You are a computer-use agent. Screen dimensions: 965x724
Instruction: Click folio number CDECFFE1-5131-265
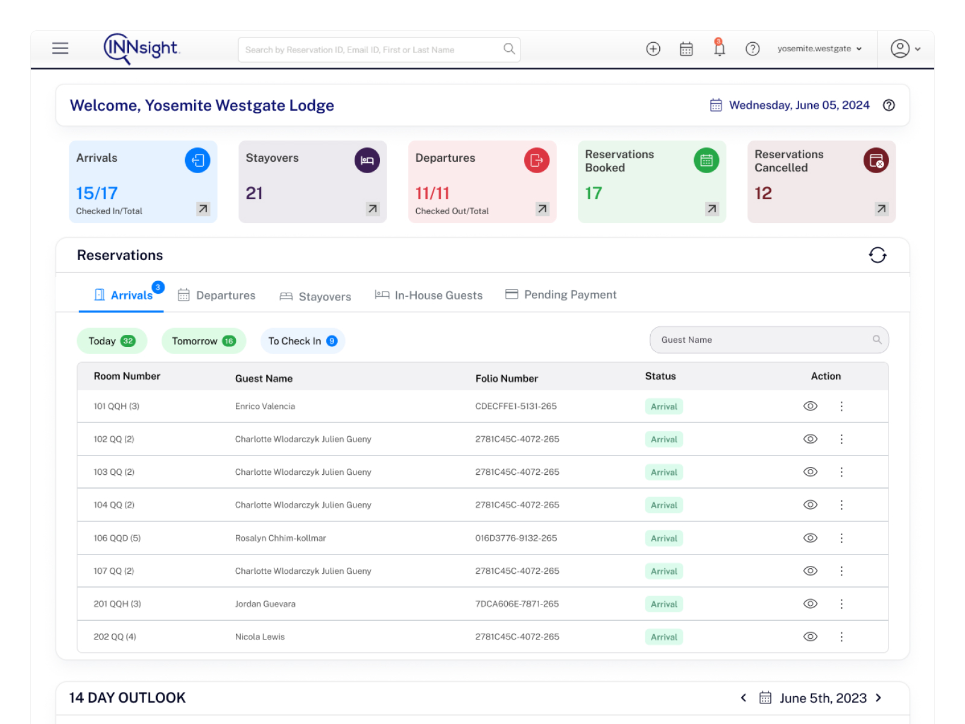[516, 406]
